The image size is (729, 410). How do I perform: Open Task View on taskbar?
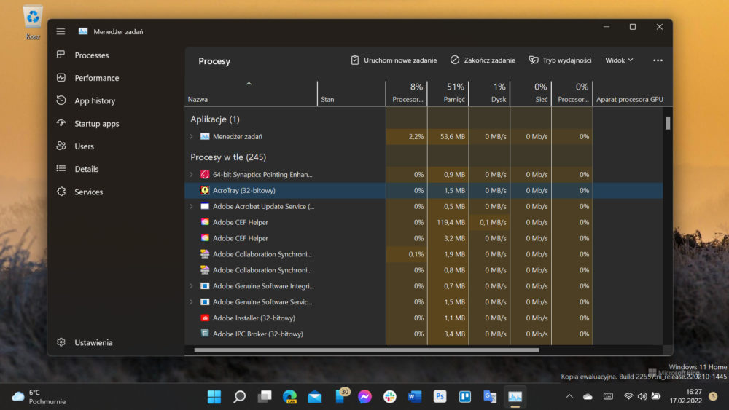click(265, 397)
